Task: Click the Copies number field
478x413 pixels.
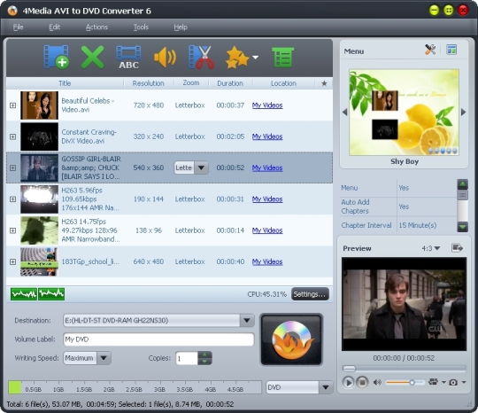Action: (187, 358)
